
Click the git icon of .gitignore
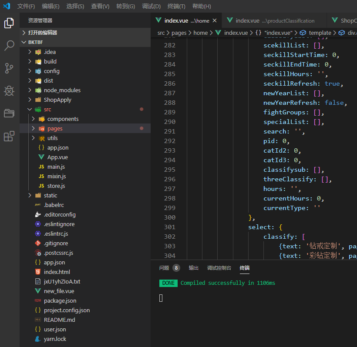(38, 243)
